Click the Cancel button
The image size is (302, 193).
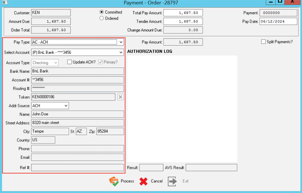pyautogui.click(x=157, y=181)
